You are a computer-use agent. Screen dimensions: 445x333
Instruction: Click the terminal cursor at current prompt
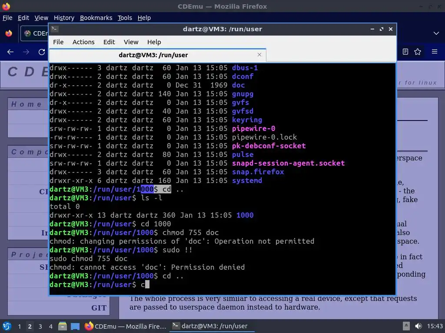(x=147, y=284)
